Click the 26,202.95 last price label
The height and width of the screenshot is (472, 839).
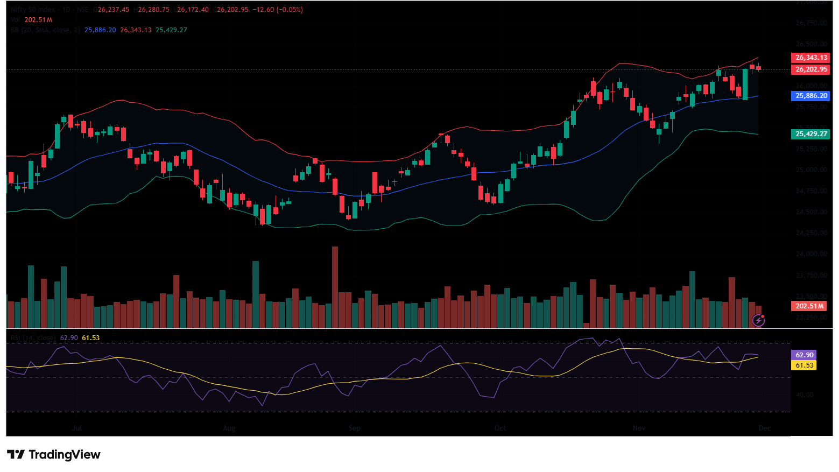tap(810, 69)
